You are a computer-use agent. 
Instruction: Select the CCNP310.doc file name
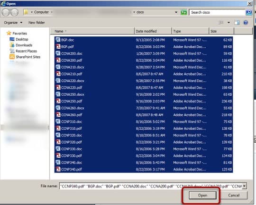[72, 122]
